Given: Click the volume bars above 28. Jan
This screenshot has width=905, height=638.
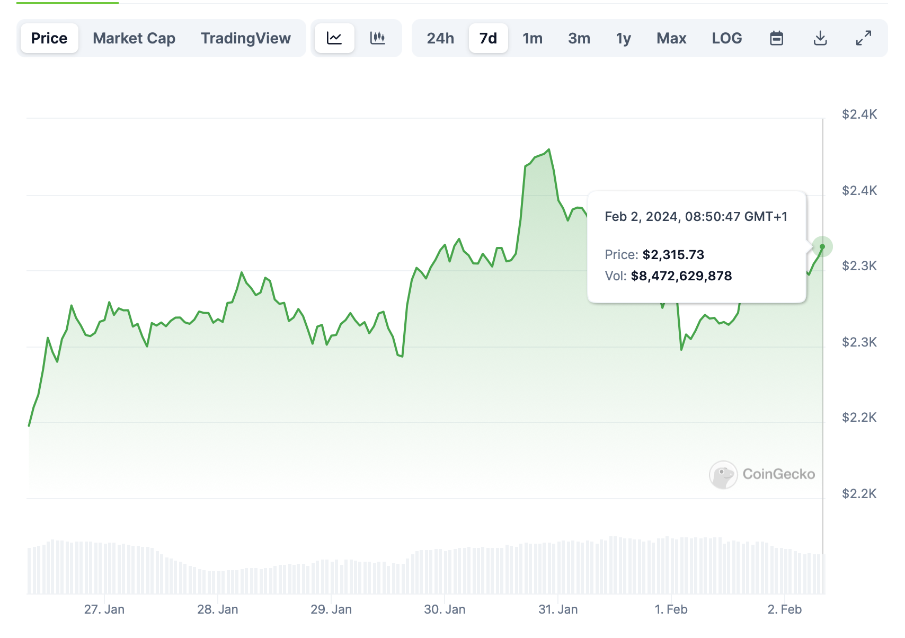Looking at the screenshot, I should tap(217, 582).
